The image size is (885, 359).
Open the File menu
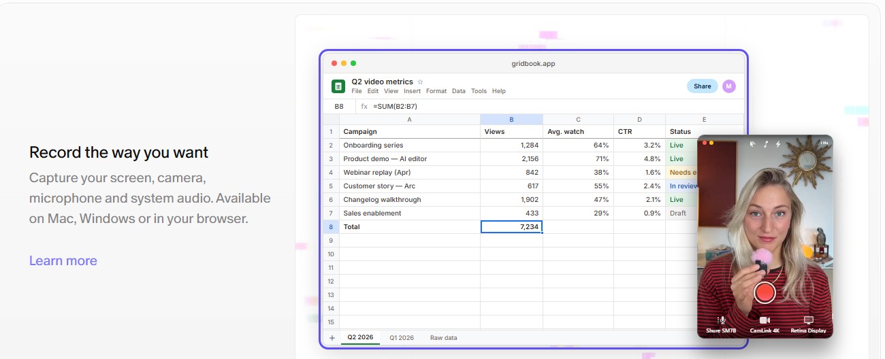click(357, 91)
